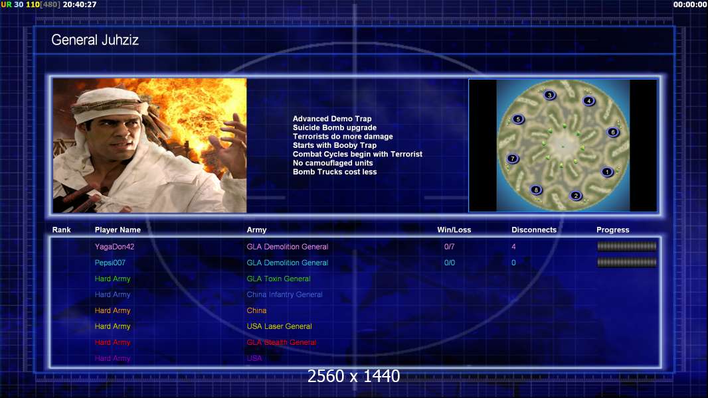Click Hard Army name in GLA Stealth row
The width and height of the screenshot is (708, 398).
(112, 342)
